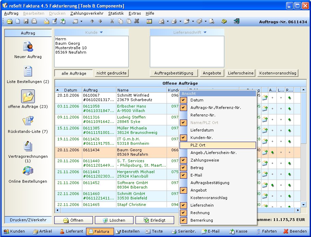Click the Löschen button
Screen dimensions: 311x237
(114, 220)
